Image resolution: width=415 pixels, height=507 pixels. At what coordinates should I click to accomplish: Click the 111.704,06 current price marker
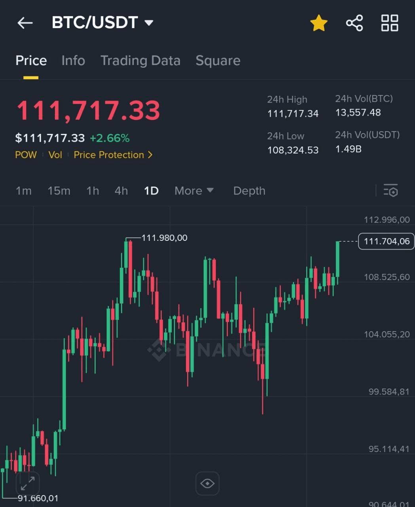pyautogui.click(x=387, y=241)
